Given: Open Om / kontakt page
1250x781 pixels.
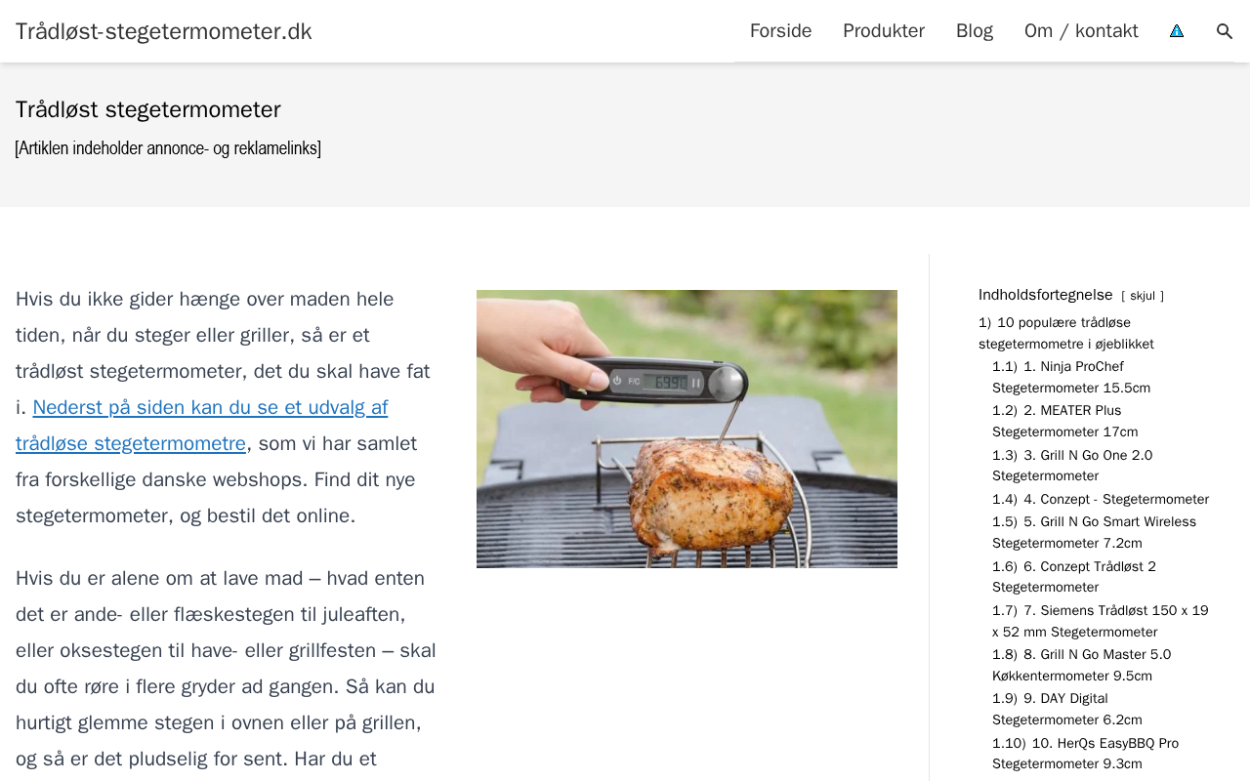Looking at the screenshot, I should (x=1081, y=31).
